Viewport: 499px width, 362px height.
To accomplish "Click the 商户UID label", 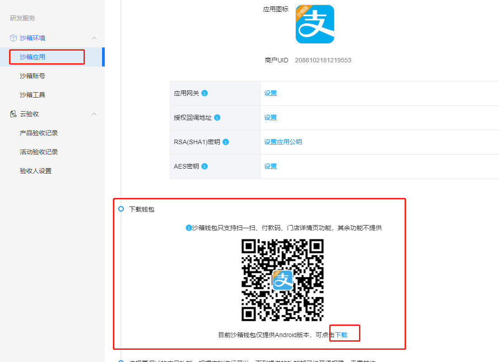I will click(x=276, y=60).
